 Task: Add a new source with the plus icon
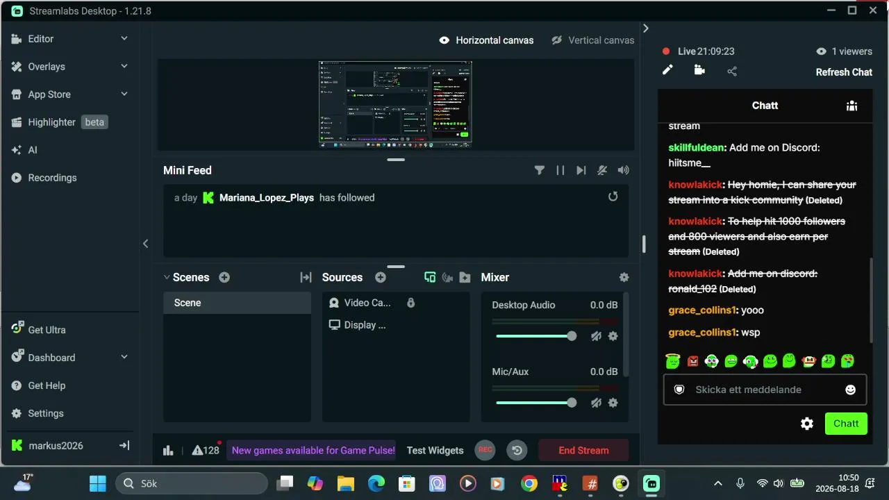(381, 277)
